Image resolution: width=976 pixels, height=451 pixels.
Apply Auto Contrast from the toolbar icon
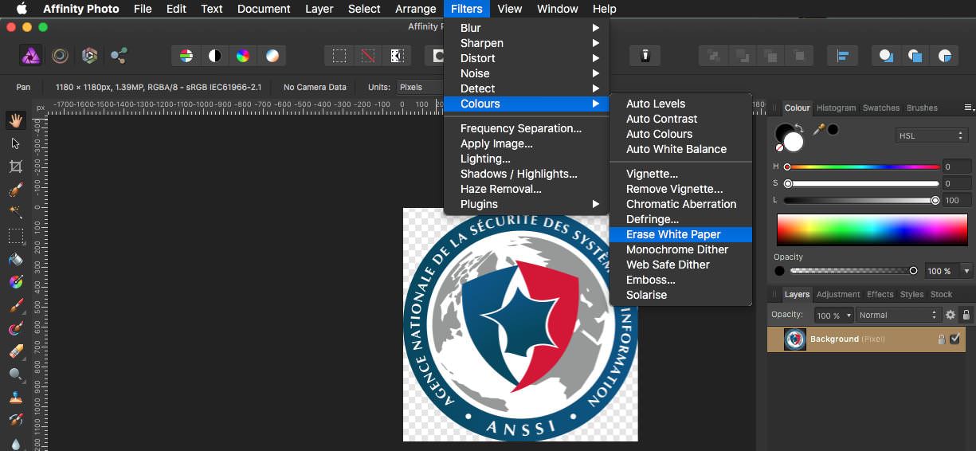coord(215,56)
